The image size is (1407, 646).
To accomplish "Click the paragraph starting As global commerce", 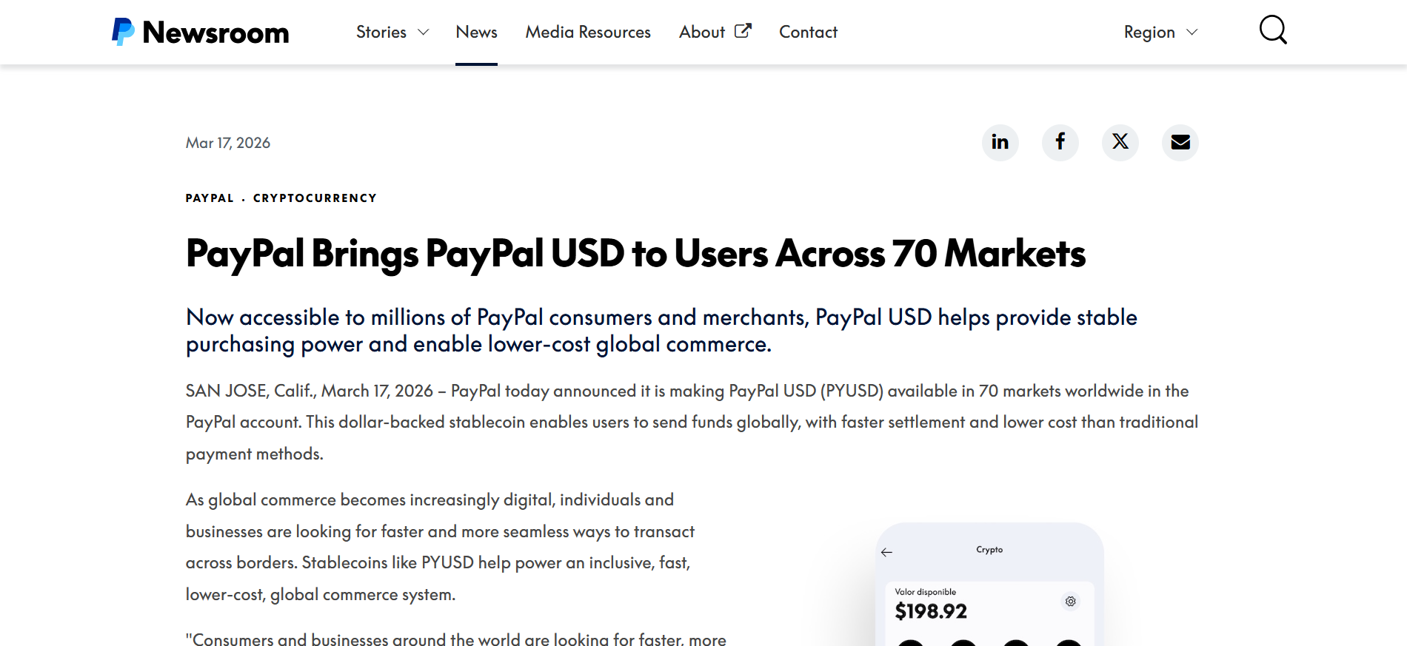I will tap(440, 547).
